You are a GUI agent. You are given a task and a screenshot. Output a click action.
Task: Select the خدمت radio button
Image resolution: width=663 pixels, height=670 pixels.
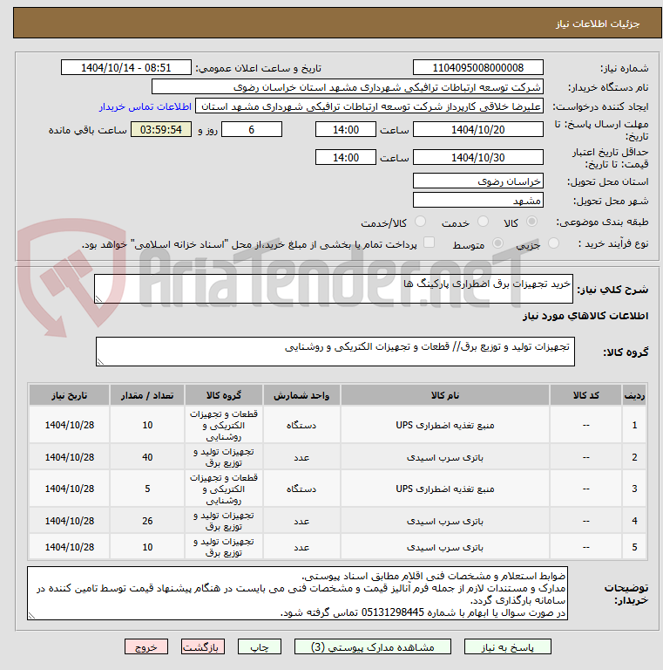[x=483, y=222]
